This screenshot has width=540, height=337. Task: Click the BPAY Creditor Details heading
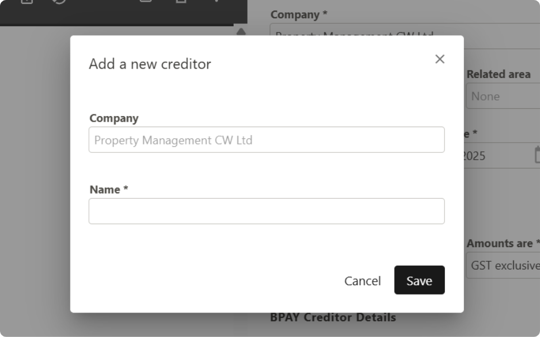pyautogui.click(x=333, y=317)
